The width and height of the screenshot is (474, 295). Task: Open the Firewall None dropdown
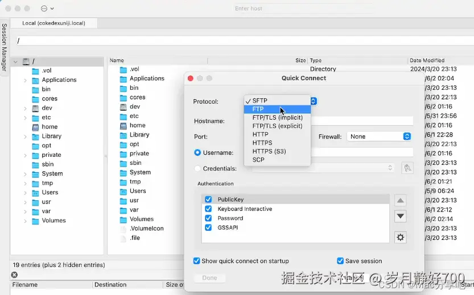pos(379,136)
